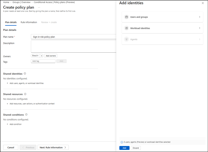Open Conditional Access Policy plans breadcrumb
Screen dimensions: 208x152
coord(54,2)
